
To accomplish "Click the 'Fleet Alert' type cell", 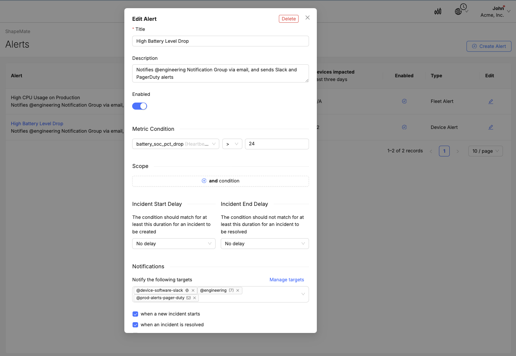I will [x=442, y=101].
